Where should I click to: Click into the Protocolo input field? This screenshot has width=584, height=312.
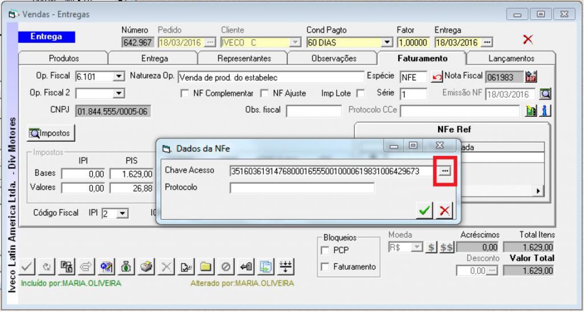tap(302, 188)
